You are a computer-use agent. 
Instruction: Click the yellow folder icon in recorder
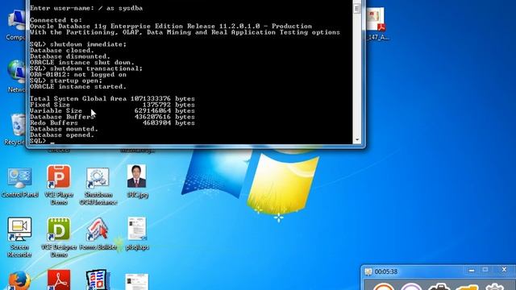pos(467,287)
